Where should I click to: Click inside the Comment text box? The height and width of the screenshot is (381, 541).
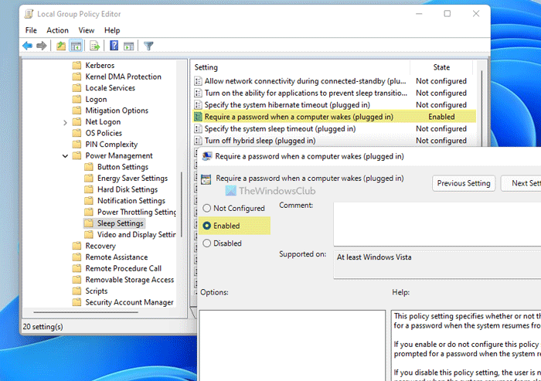[437, 224]
